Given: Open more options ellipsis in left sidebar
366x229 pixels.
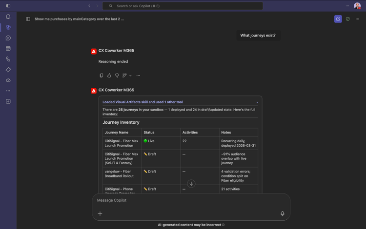Looking at the screenshot, I should 8,91.
